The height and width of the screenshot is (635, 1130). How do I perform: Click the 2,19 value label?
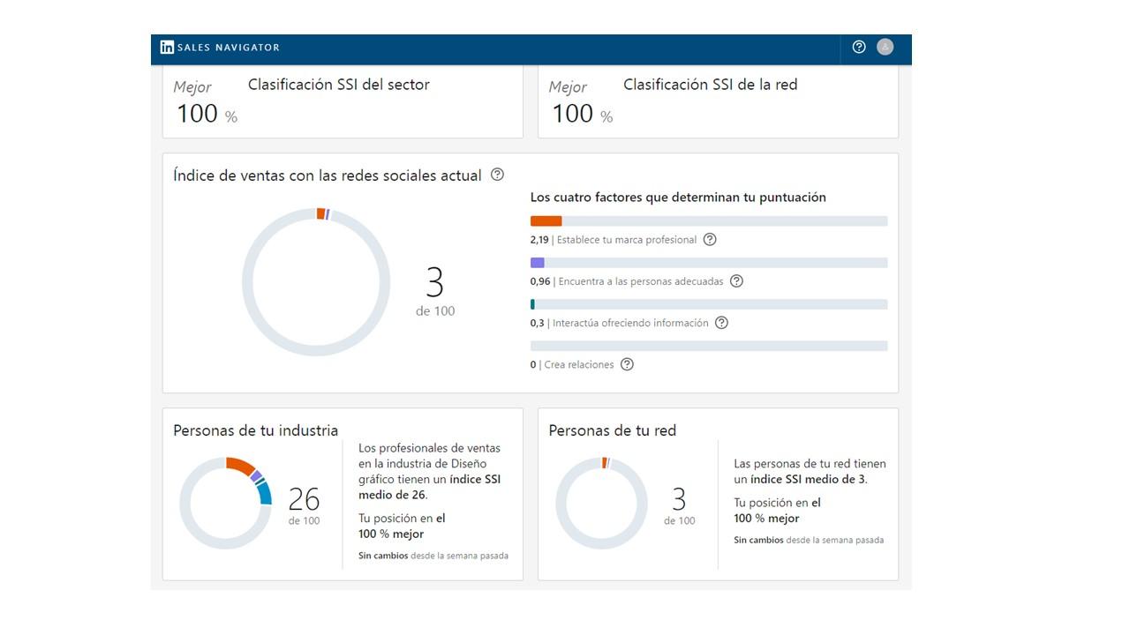[x=539, y=240]
